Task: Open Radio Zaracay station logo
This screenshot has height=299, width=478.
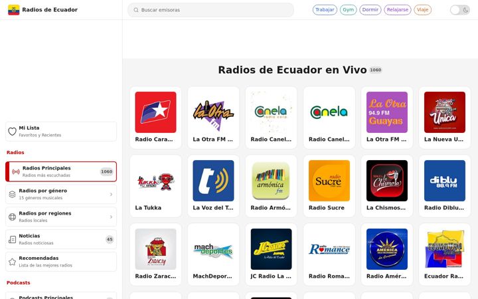Action: 155,249
